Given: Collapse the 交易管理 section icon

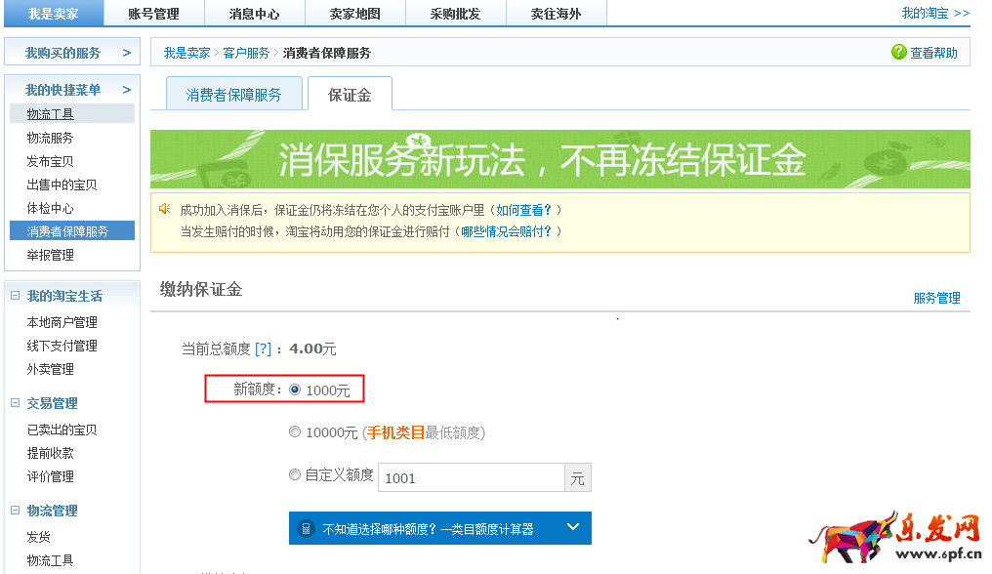Looking at the screenshot, I should coord(16,403).
